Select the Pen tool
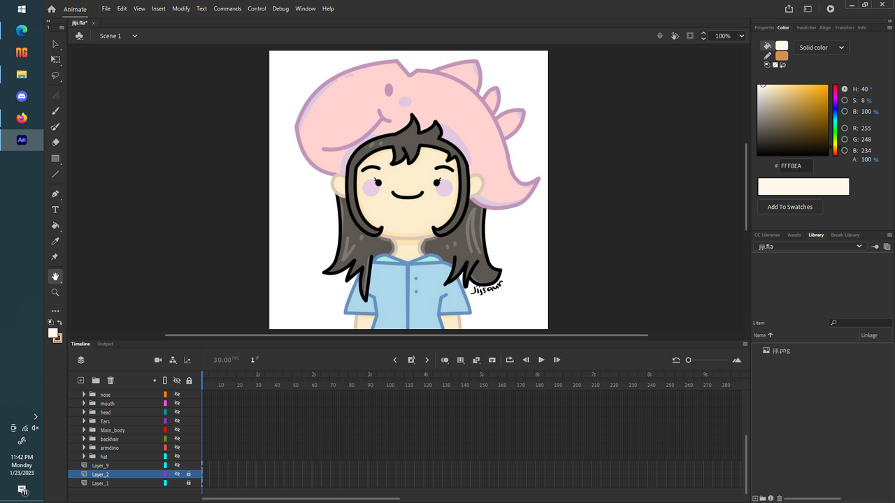Image resolution: width=895 pixels, height=503 pixels. [56, 194]
